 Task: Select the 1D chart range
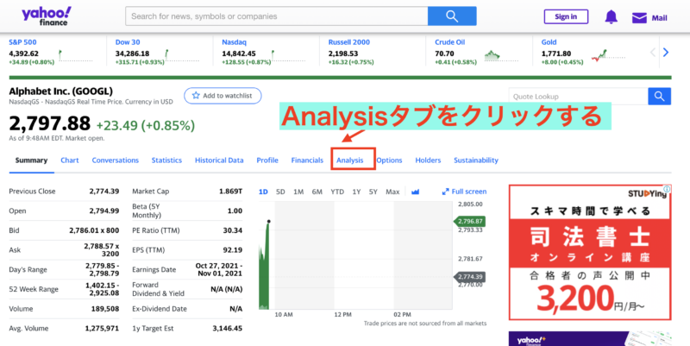[263, 192]
